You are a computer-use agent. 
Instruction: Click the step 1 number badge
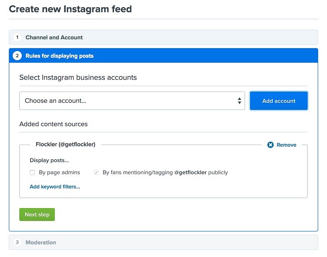pyautogui.click(x=17, y=37)
